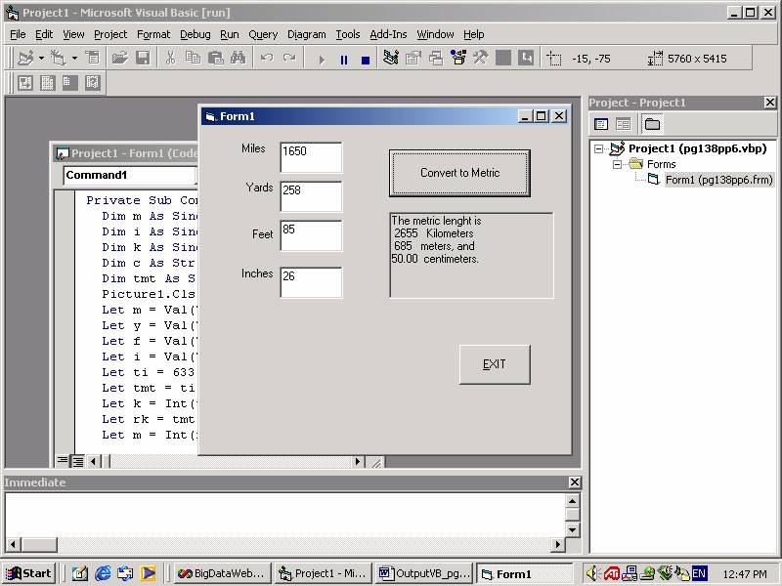
Task: Click the EXIT button on Form1
Action: pyautogui.click(x=495, y=364)
